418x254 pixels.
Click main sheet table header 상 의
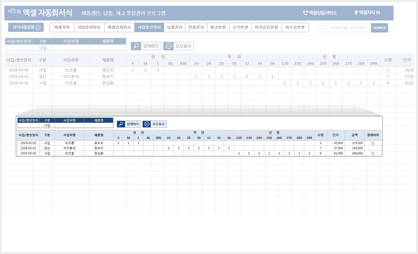[158, 57]
